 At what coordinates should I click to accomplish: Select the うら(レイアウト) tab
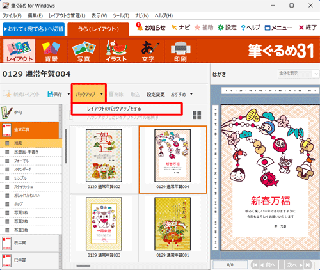(x=98, y=29)
